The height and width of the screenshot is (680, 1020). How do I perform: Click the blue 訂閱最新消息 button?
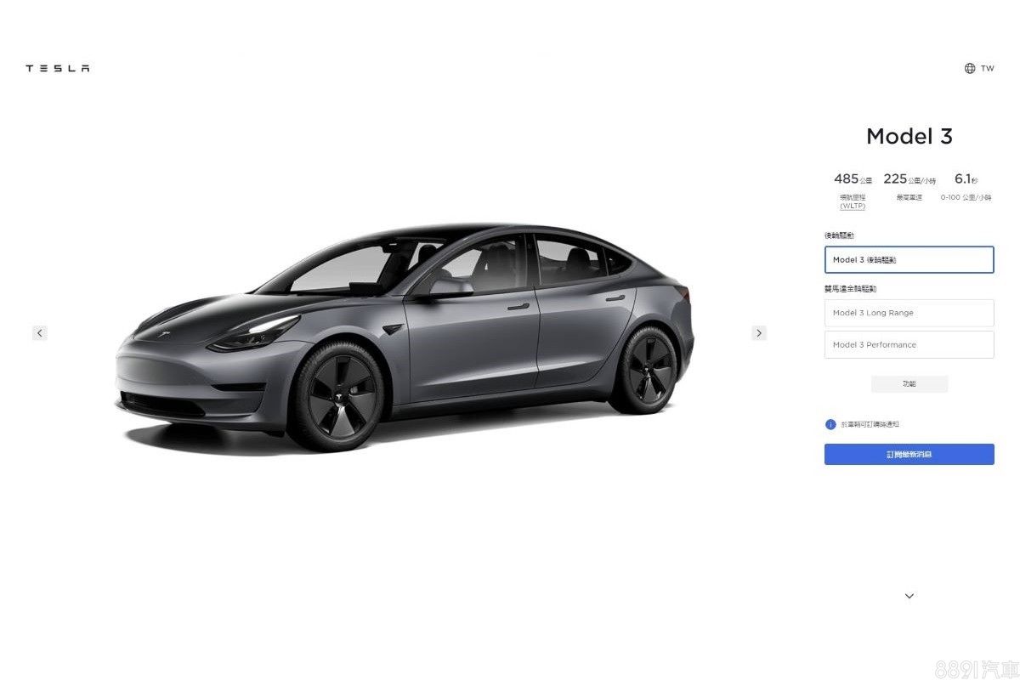(x=909, y=454)
